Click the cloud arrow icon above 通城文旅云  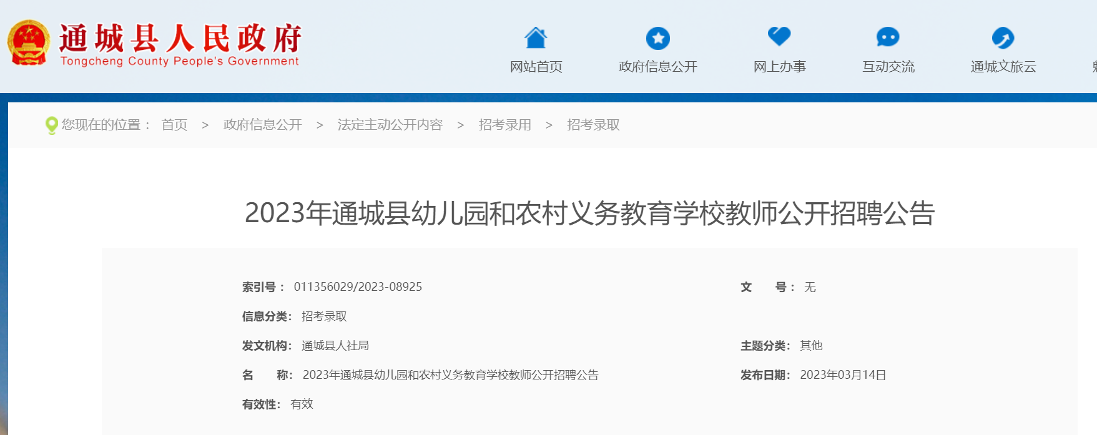click(x=1003, y=38)
